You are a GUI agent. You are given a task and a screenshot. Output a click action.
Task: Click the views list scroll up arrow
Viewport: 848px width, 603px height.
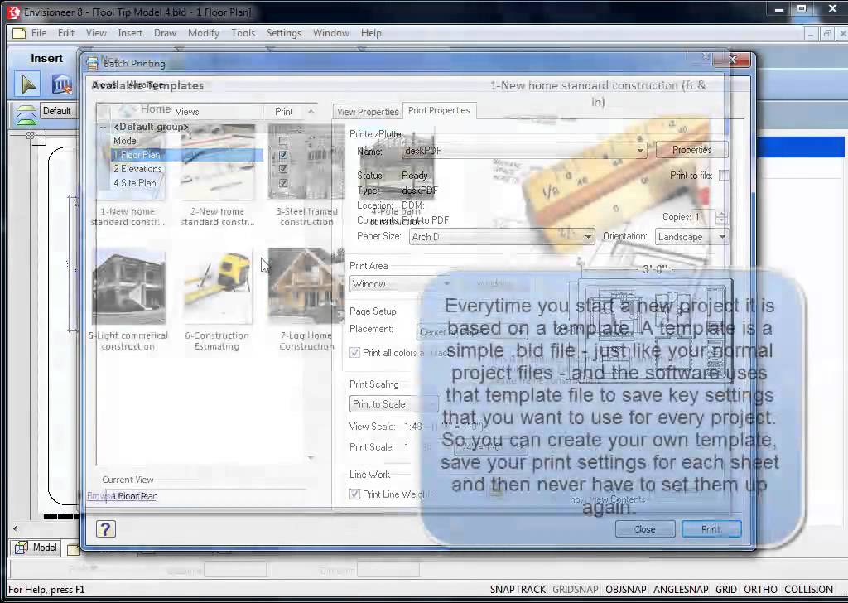(x=311, y=112)
